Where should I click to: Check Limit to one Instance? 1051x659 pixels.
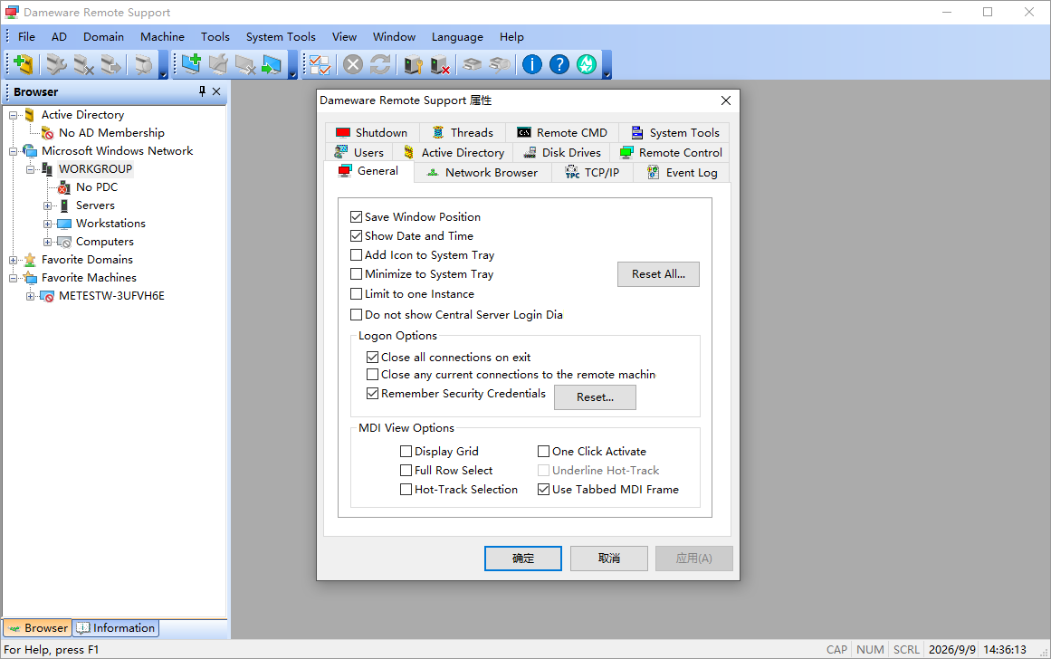[357, 293]
